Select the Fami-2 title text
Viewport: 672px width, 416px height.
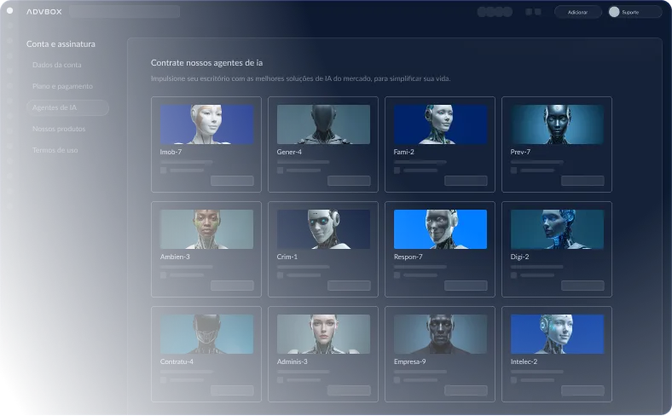(x=403, y=152)
